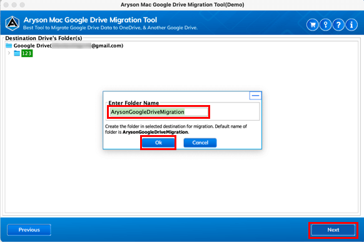Click the Destination Drive's Folder(s) label
Screen dimensions: 364x242
(44, 38)
